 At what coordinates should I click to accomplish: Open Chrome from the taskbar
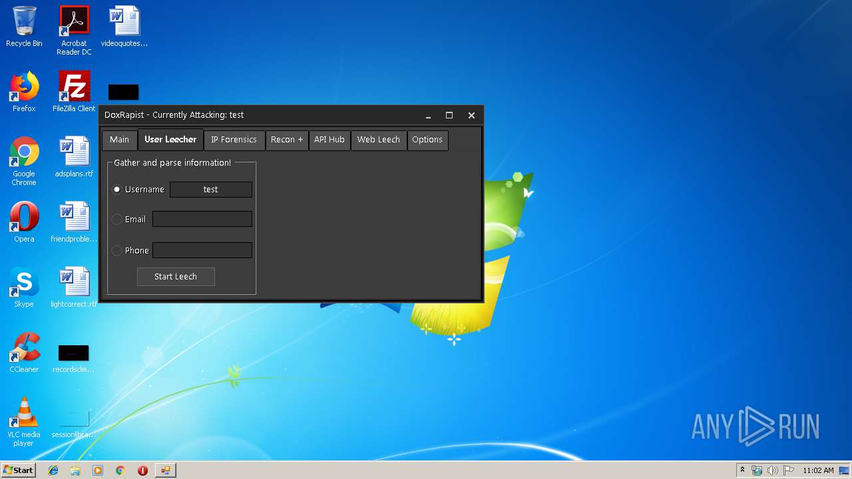tap(120, 470)
